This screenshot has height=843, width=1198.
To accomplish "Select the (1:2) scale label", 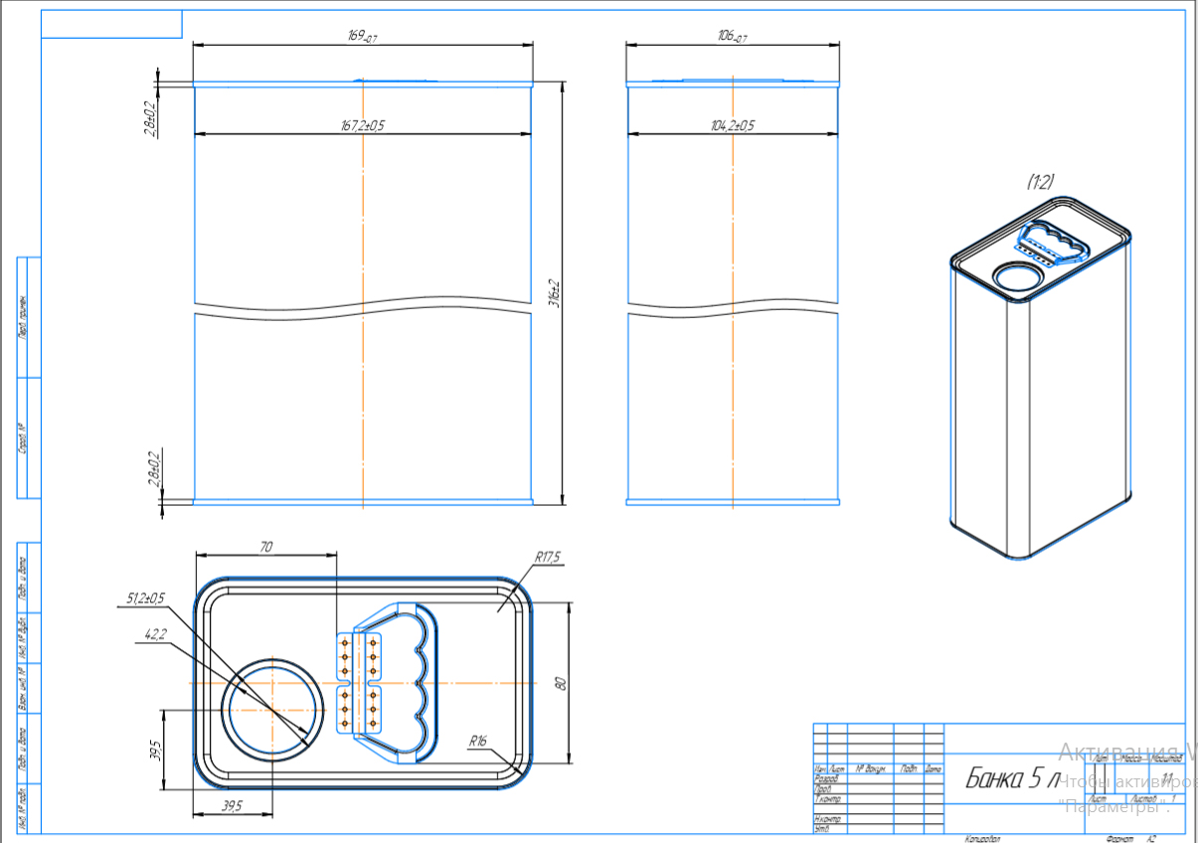I will [1040, 181].
